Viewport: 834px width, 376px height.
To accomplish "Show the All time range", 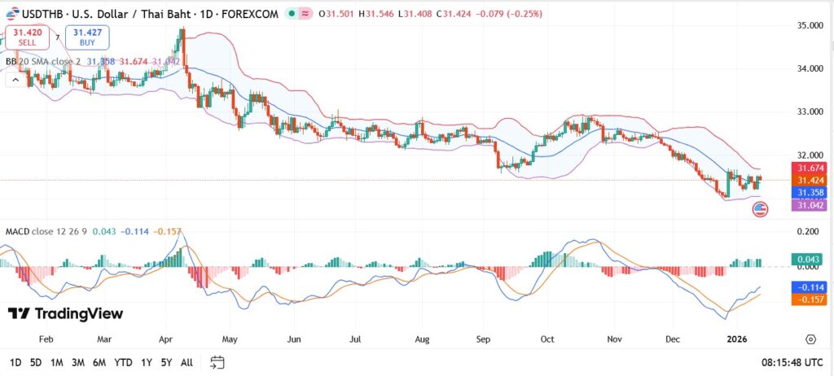I will (x=187, y=362).
